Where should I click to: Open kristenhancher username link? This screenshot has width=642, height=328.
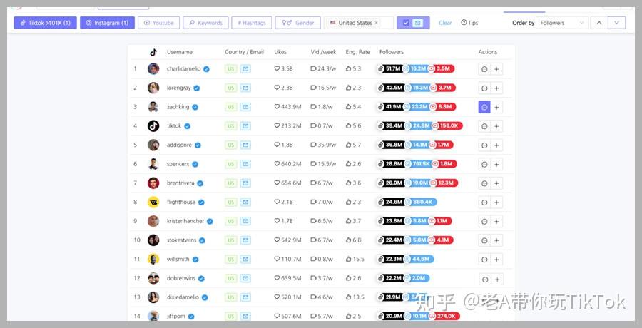pos(185,221)
